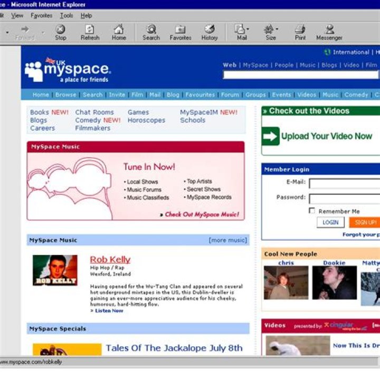Viewport: 380px width, 380px height.
Task: Open the Chat Rooms link
Action: pyautogui.click(x=94, y=112)
